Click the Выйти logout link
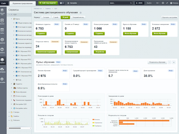Screen dimensions: 179x134 point(149,3)
